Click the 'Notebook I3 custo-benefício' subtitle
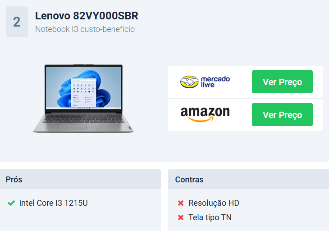Viewport: 329px width, 231px height. [85, 29]
